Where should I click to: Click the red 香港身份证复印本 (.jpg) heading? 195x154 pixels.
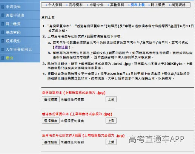pyautogui.click(x=77, y=114)
